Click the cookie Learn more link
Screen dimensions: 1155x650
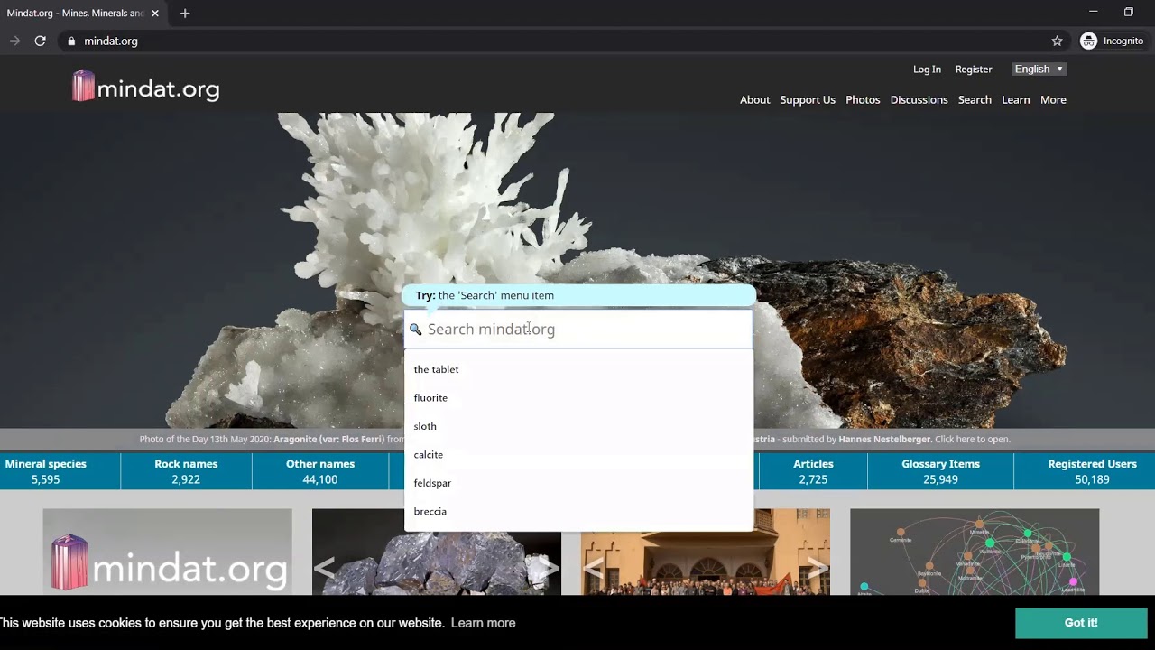pyautogui.click(x=483, y=623)
